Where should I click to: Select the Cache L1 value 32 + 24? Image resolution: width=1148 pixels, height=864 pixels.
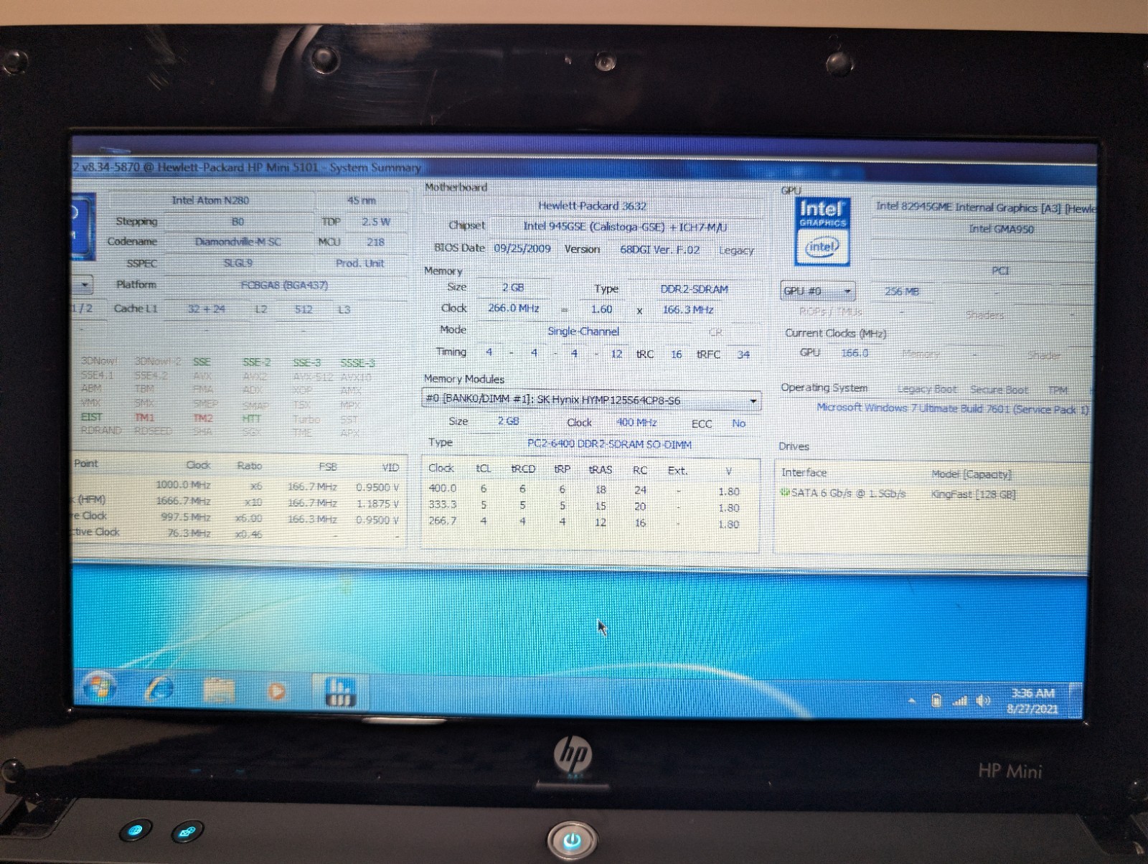(x=207, y=309)
